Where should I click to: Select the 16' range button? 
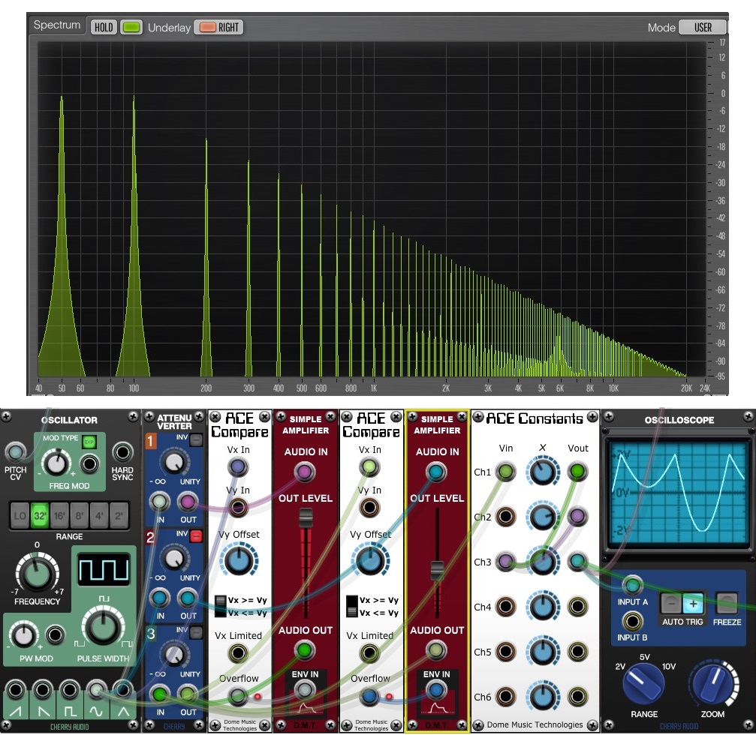point(59,516)
